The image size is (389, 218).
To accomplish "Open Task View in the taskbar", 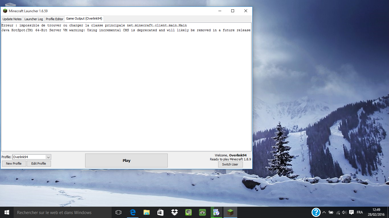I will point(118,212).
